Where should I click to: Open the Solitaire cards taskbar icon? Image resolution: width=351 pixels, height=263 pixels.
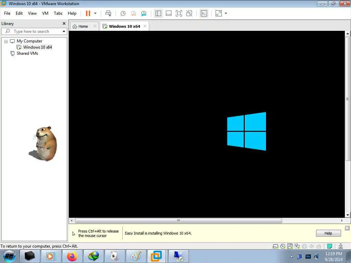114,256
